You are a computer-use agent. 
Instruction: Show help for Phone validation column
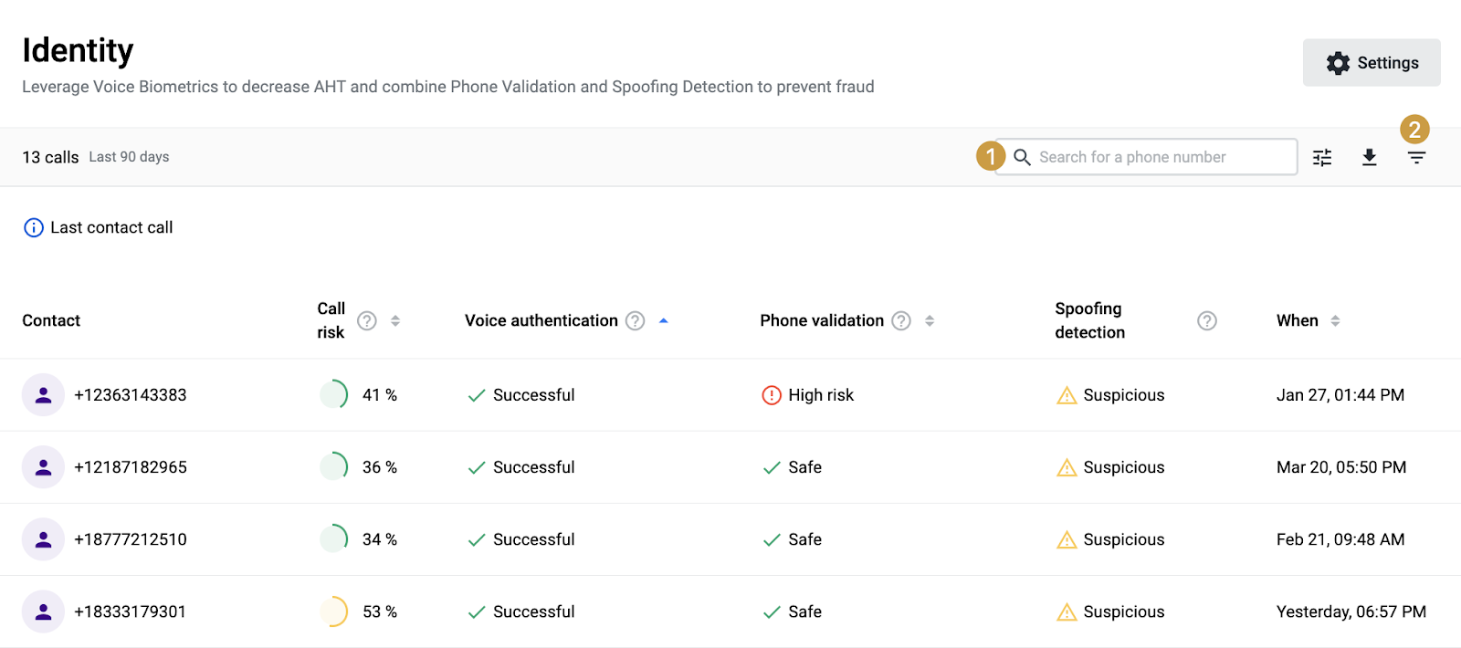[x=901, y=320]
